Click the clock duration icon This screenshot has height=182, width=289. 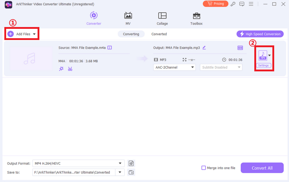click(224, 59)
